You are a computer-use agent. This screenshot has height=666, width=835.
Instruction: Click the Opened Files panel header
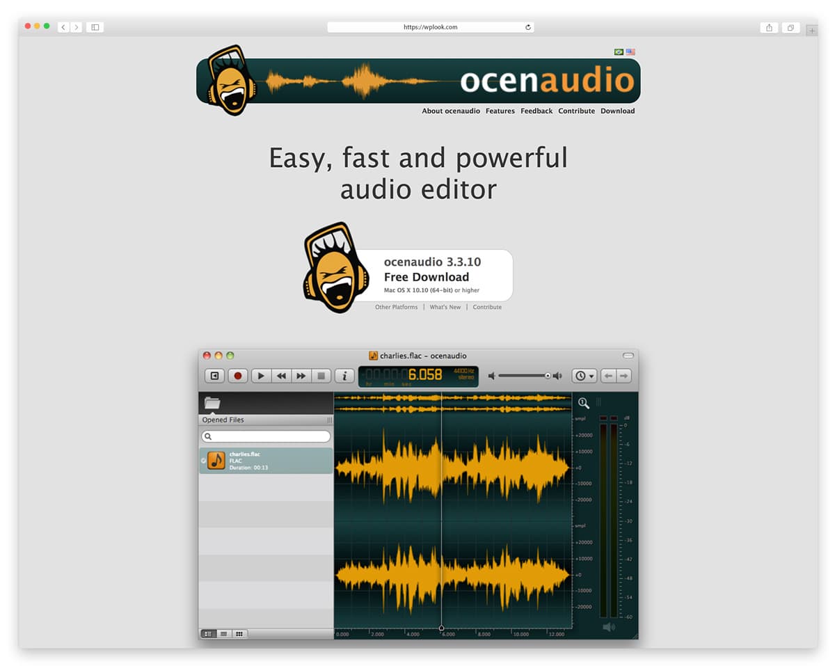click(266, 420)
